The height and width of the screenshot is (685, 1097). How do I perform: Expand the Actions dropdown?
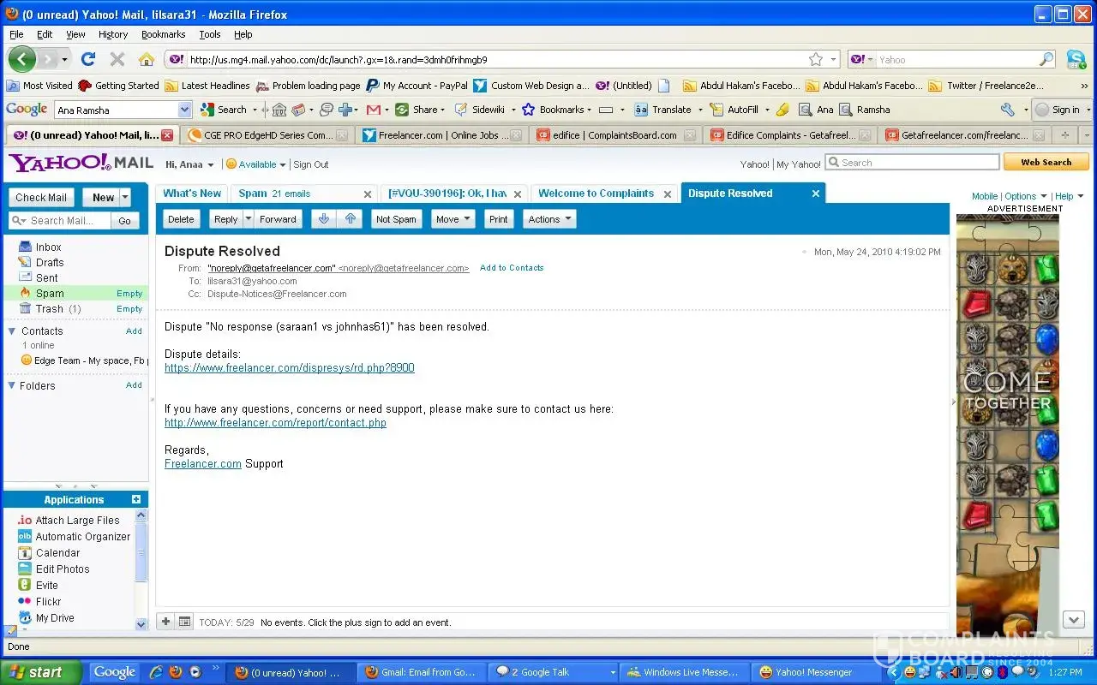point(548,219)
